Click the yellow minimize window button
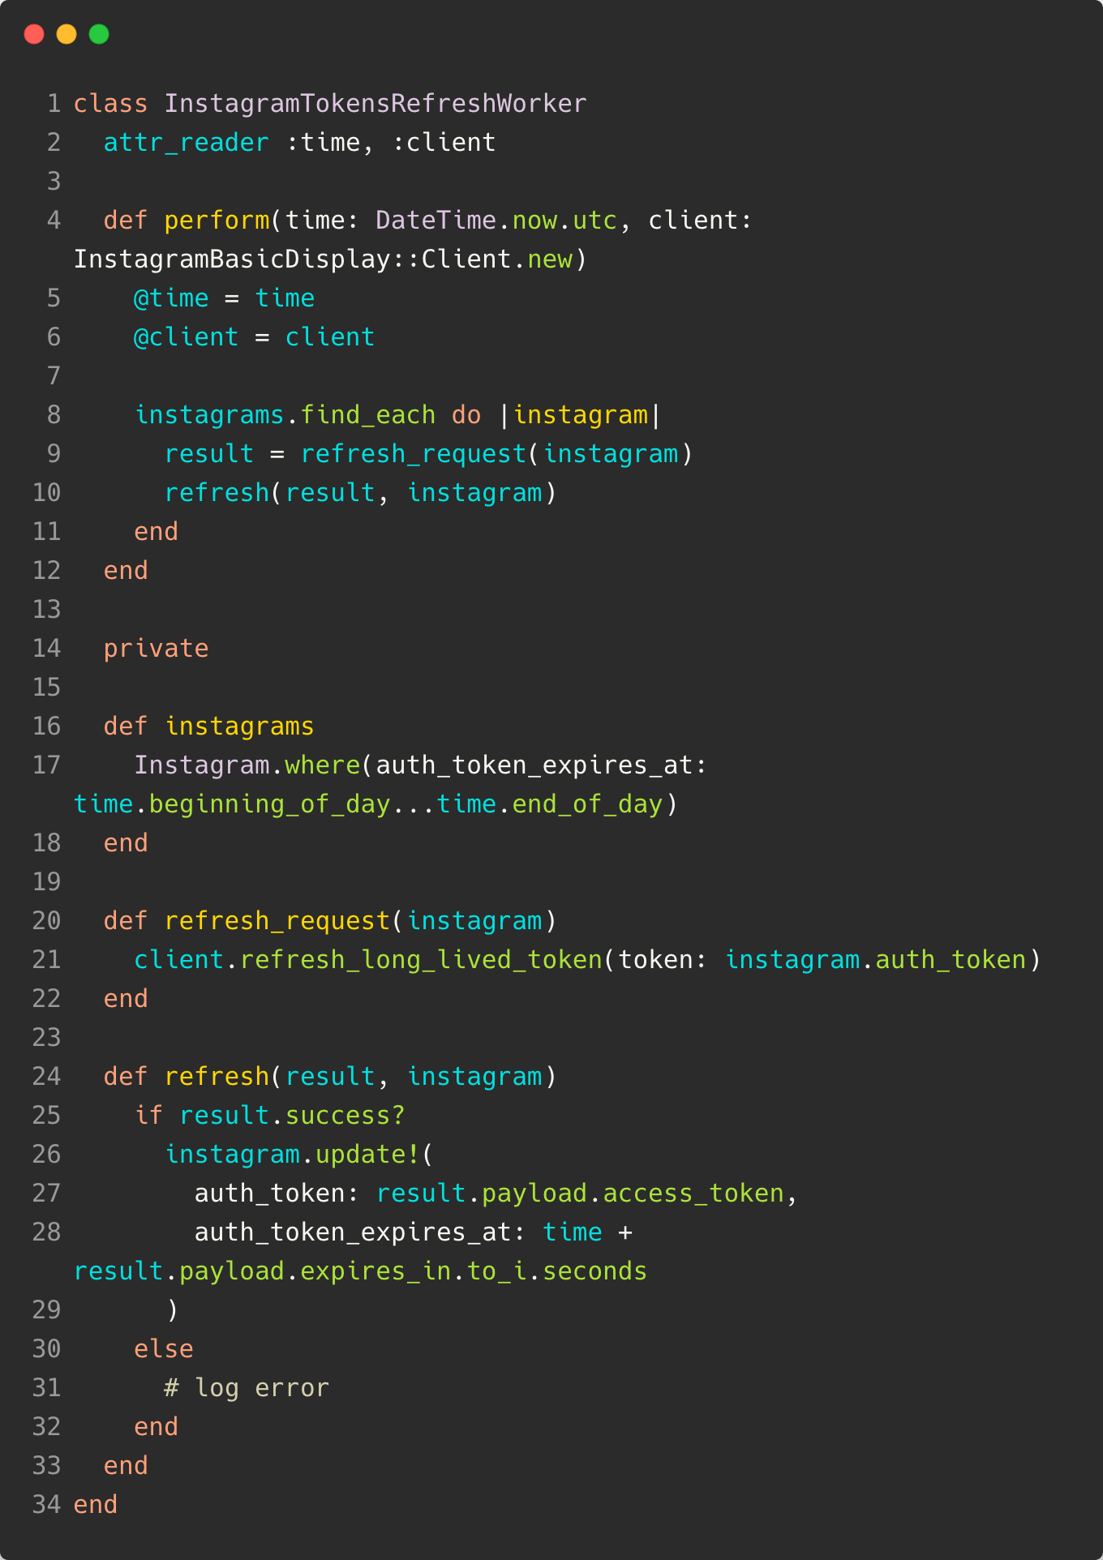 (67, 34)
